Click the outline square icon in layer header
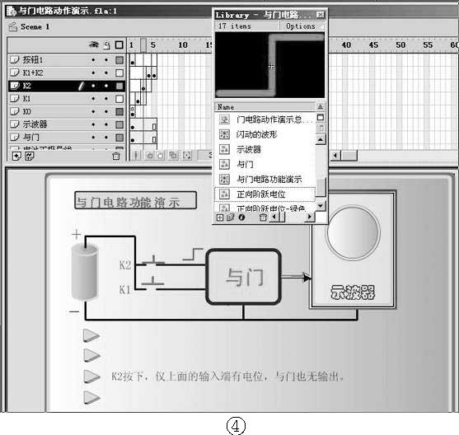The height and width of the screenshot is (435, 459). click(119, 45)
